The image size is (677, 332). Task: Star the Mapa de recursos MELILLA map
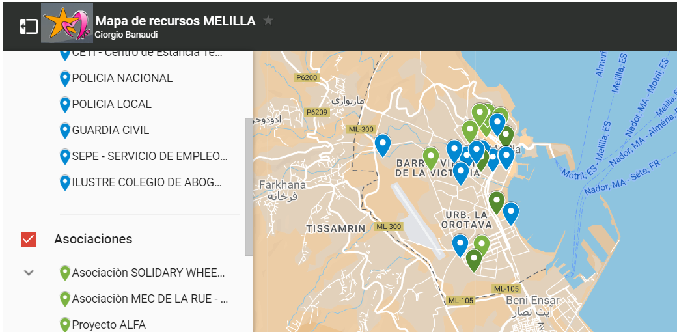point(268,20)
